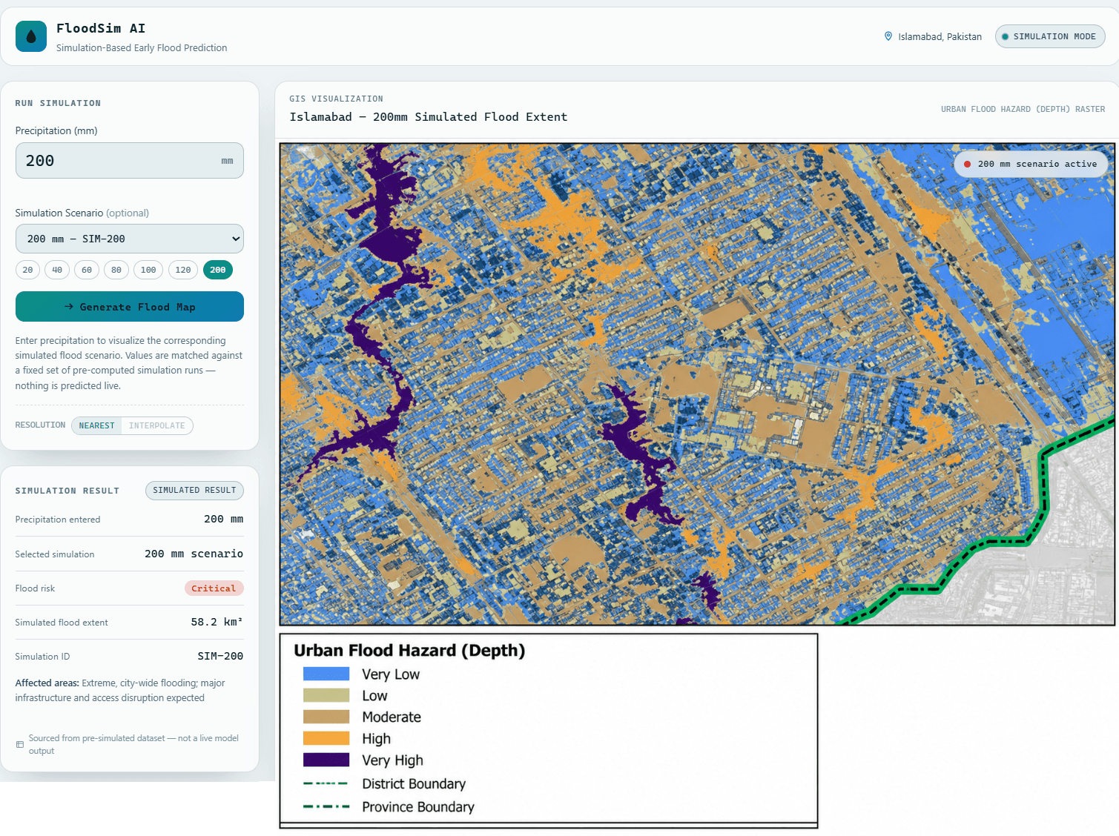Choose the 60 mm preset chip

[87, 270]
